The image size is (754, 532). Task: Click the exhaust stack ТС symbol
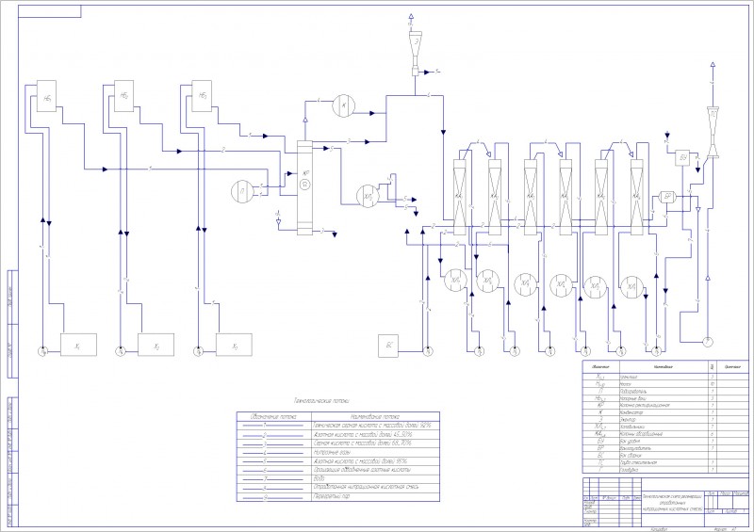click(x=713, y=131)
